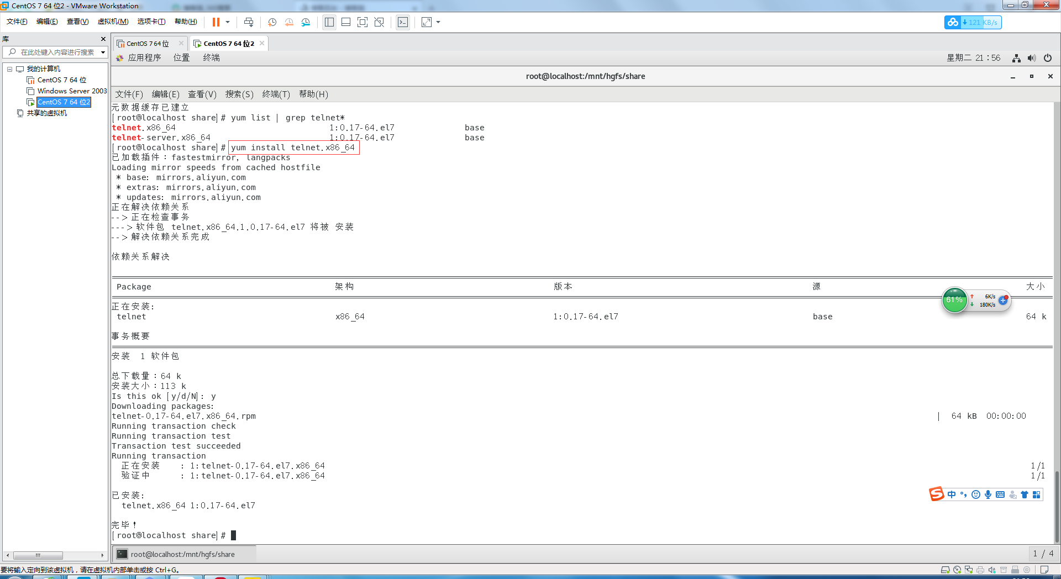This screenshot has width=1061, height=579.
Task: Toggle the library sidebar view
Action: pos(329,22)
